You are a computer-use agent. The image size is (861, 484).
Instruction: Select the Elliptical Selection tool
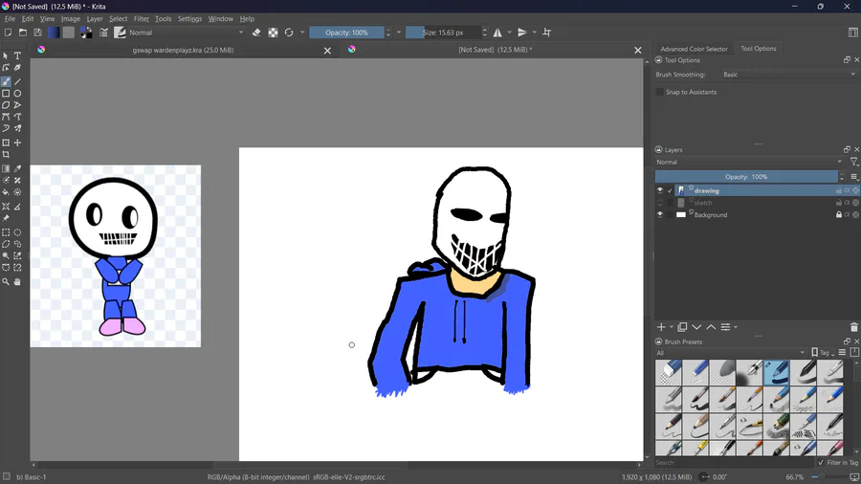(x=17, y=232)
